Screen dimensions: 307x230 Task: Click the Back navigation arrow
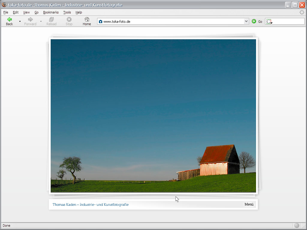pyautogui.click(x=9, y=19)
